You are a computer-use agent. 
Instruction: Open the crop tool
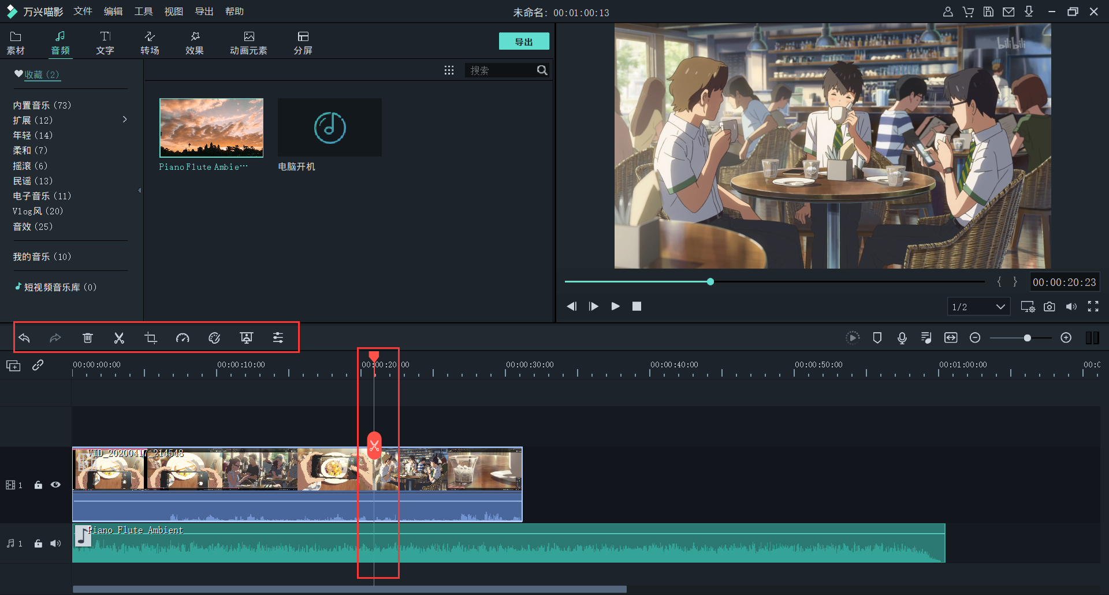[x=151, y=338]
